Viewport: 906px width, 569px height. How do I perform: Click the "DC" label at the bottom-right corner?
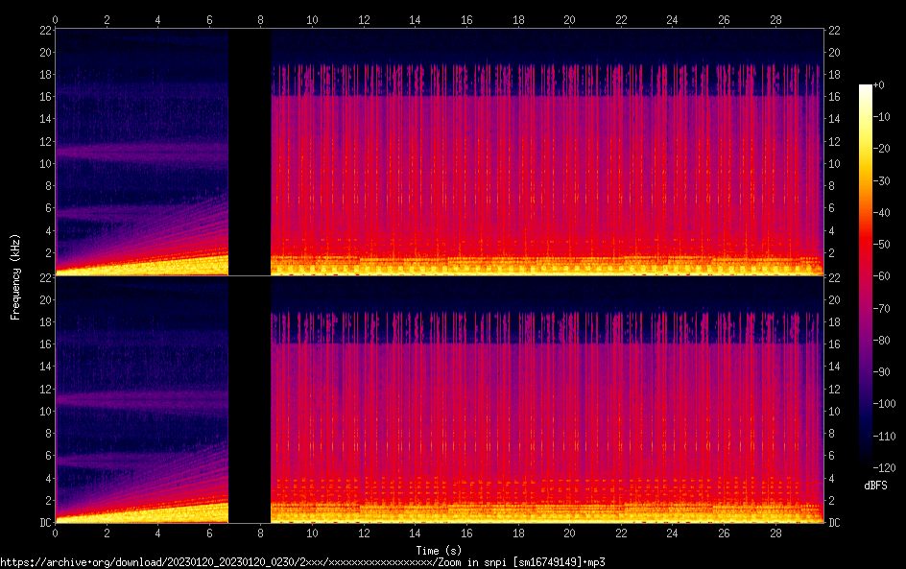click(835, 523)
